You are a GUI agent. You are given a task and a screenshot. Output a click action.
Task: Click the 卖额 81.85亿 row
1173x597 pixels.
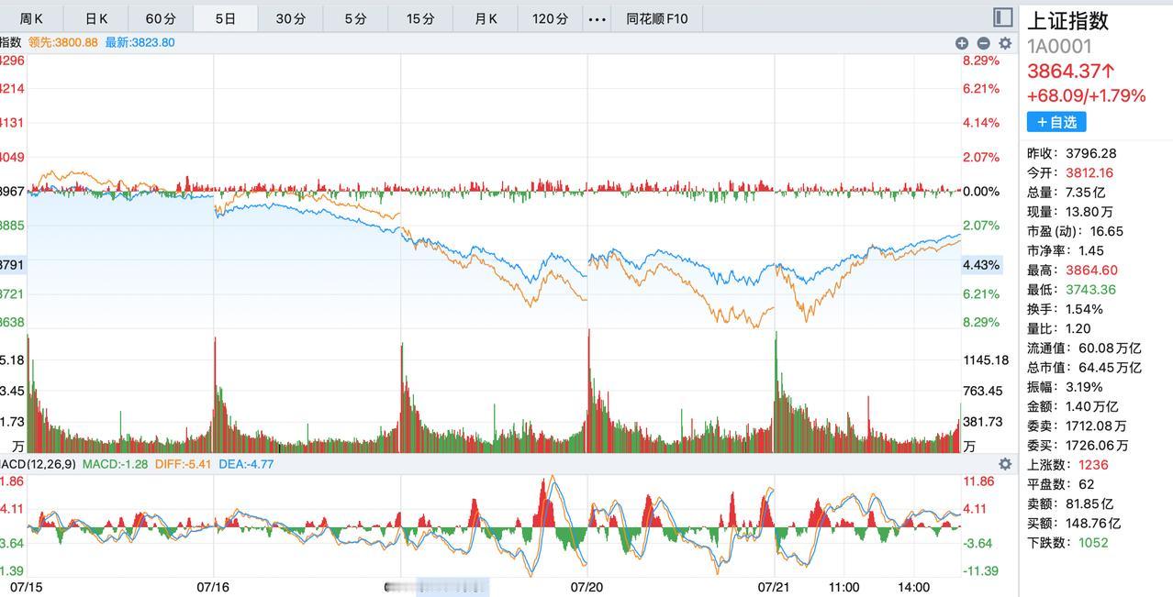click(1069, 504)
